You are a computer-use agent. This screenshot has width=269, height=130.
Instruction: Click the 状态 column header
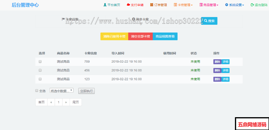[x=194, y=53]
